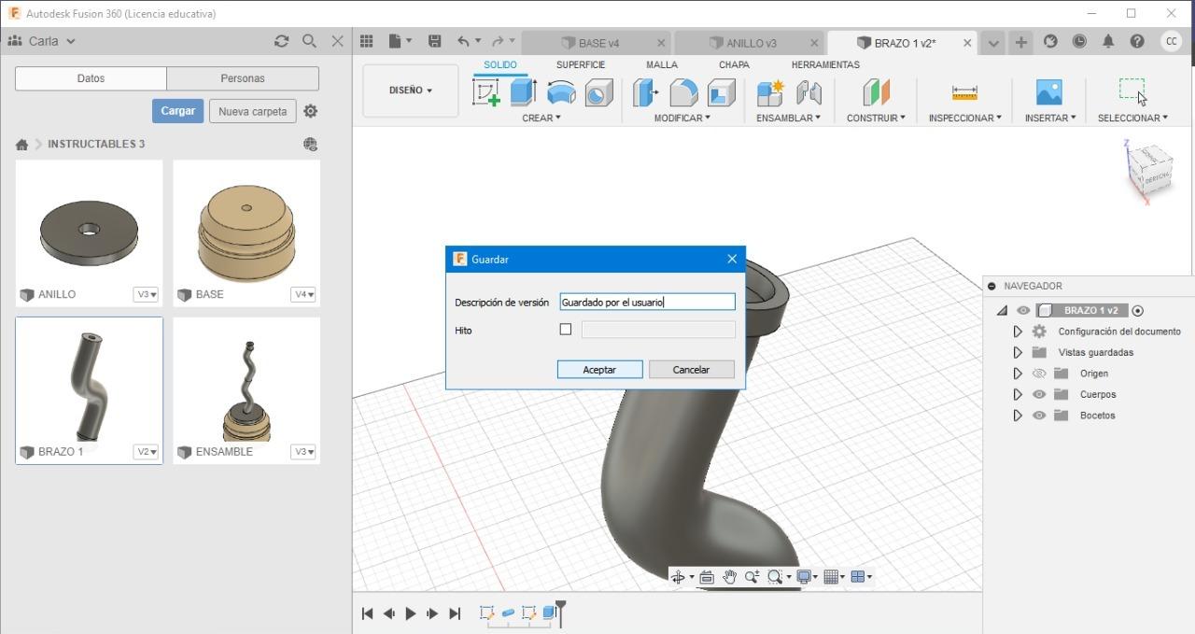Screen dimensions: 1195x634
Task: Undo the last action
Action: click(x=463, y=41)
